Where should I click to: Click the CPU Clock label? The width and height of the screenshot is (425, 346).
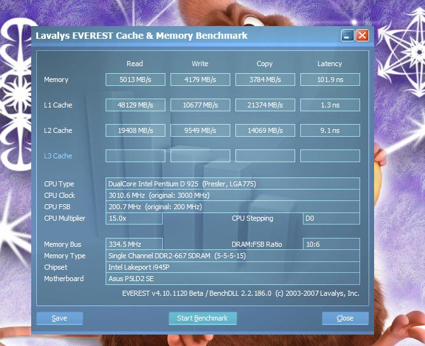coord(59,195)
